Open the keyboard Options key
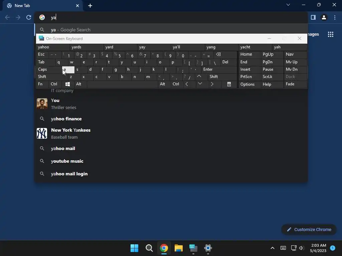The image size is (342, 256). (249, 84)
